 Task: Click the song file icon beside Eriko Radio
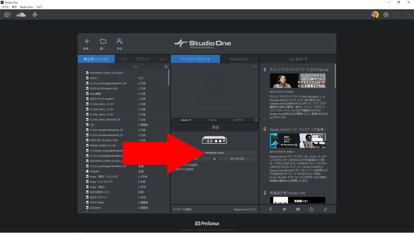click(x=87, y=202)
